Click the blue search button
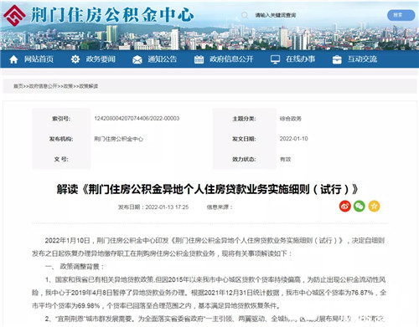 point(401,15)
